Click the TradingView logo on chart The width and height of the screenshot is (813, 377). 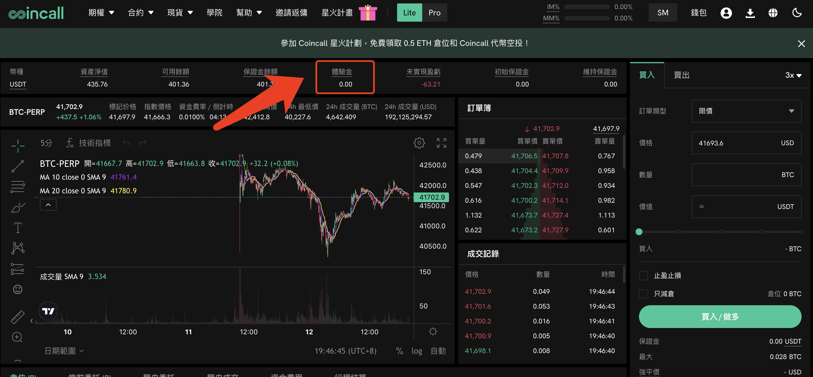tap(48, 311)
